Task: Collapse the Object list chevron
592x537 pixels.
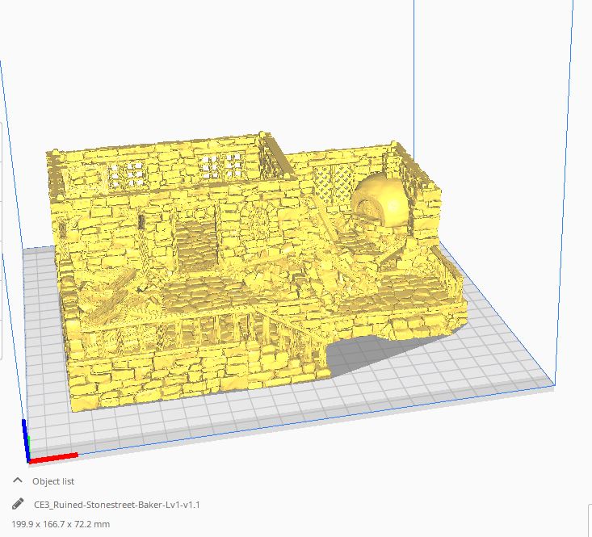Action: [x=18, y=480]
